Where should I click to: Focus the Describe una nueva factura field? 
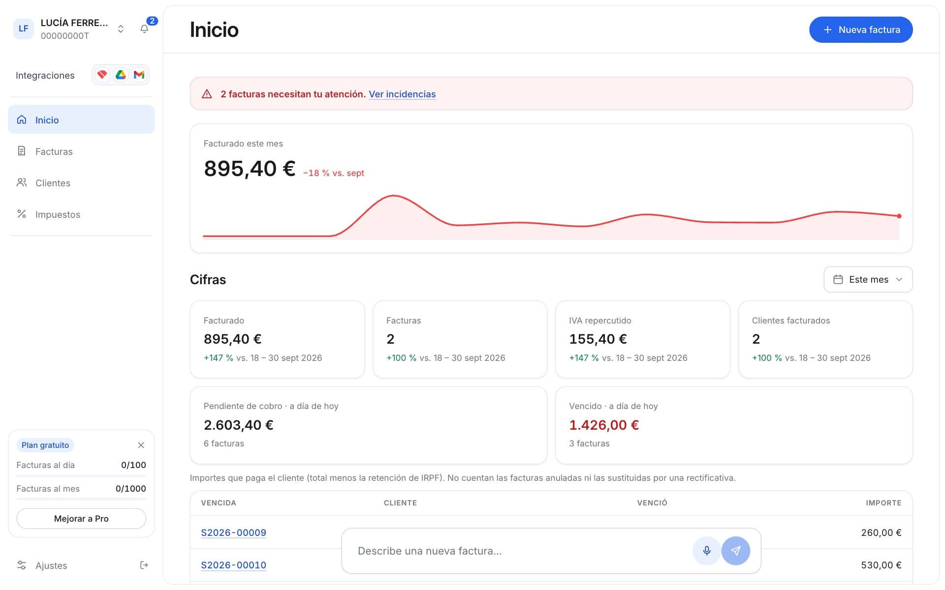coord(522,551)
